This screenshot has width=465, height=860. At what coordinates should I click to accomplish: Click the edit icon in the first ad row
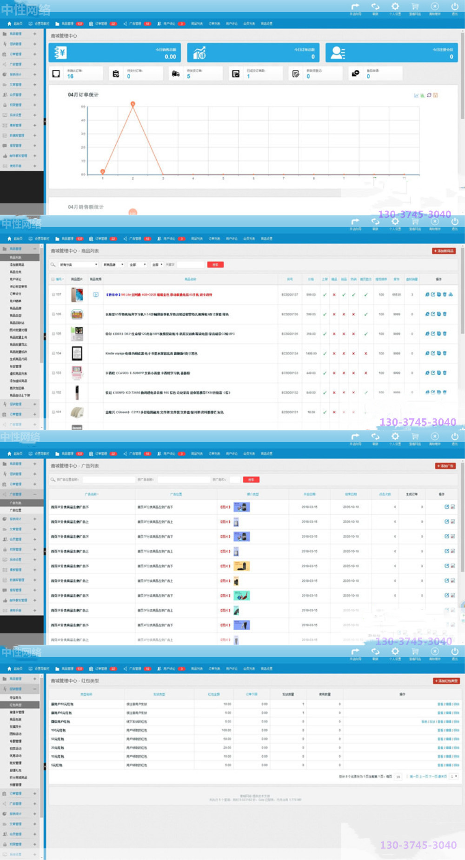(x=447, y=507)
